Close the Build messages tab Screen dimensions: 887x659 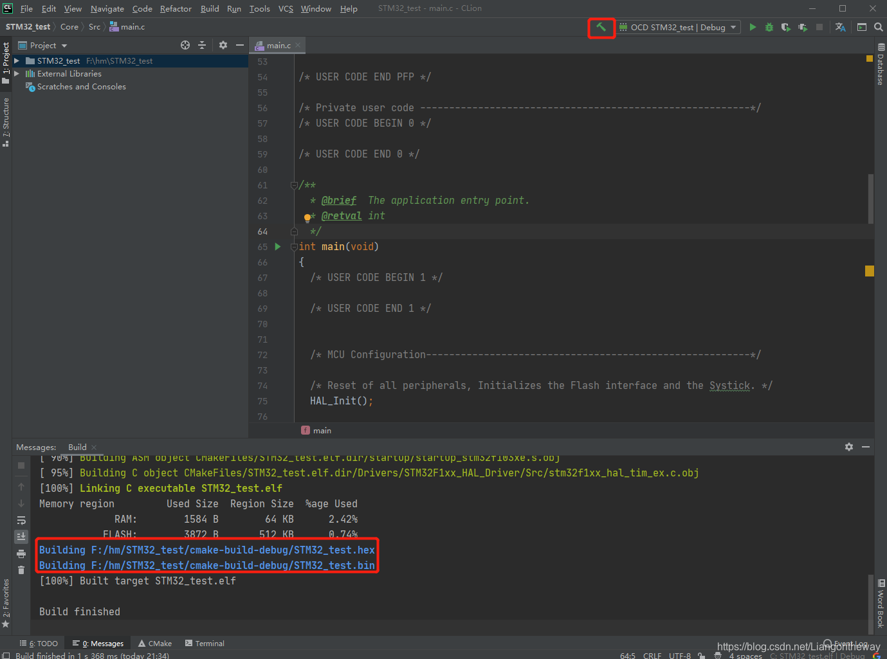coord(94,447)
